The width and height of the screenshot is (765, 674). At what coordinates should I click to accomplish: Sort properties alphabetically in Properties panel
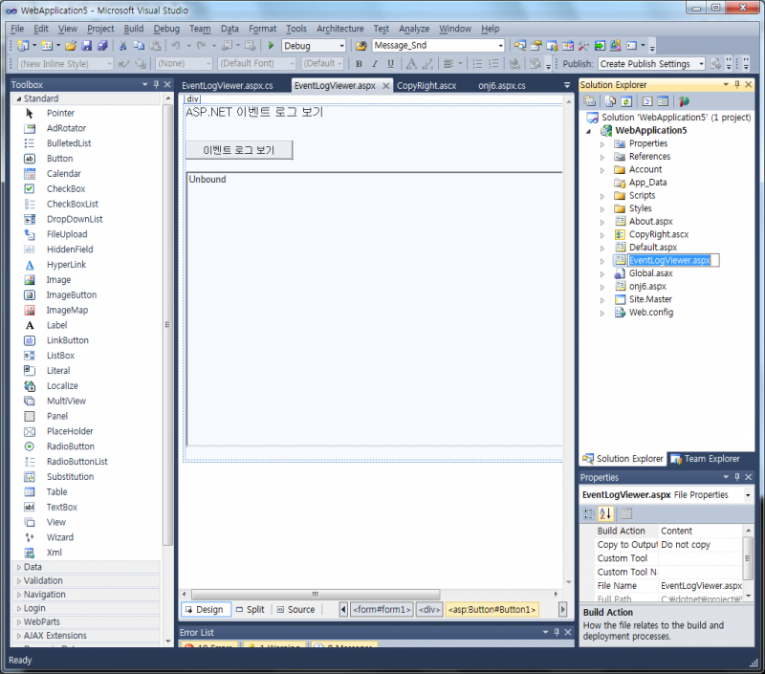pyautogui.click(x=605, y=513)
